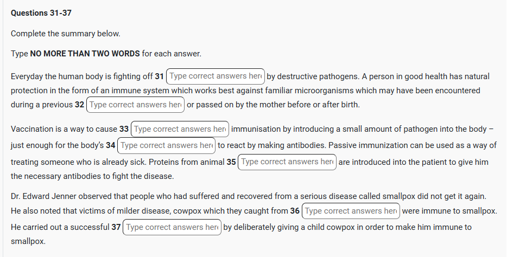Click the word "Vaccination" starting the second paragraph
507x257 pixels.
click(32, 129)
